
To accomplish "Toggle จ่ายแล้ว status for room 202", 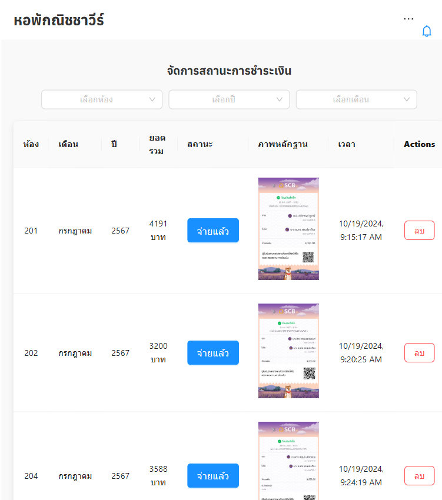I will click(x=212, y=353).
